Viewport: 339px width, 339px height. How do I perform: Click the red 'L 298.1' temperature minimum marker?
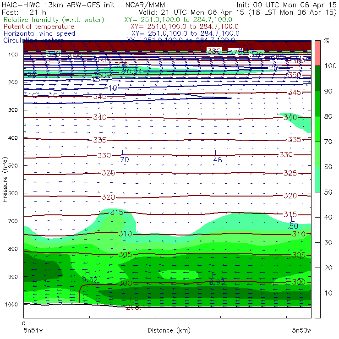coord(135,304)
